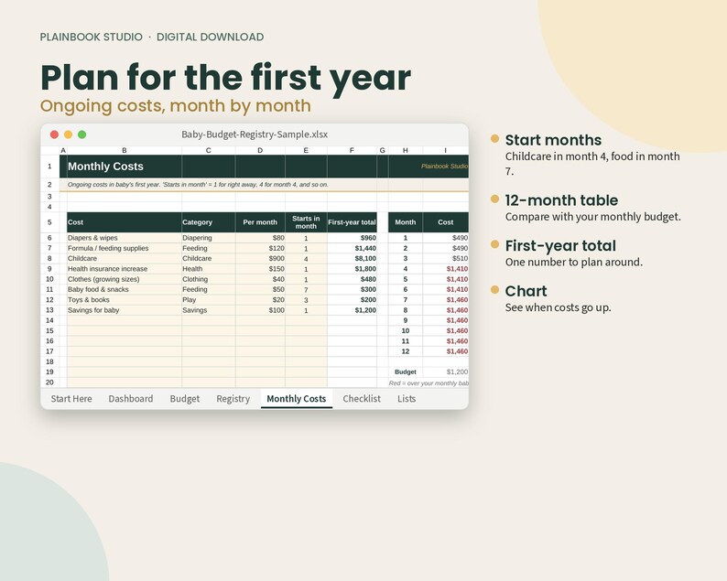Click the 'Per month' header cell

(x=260, y=222)
